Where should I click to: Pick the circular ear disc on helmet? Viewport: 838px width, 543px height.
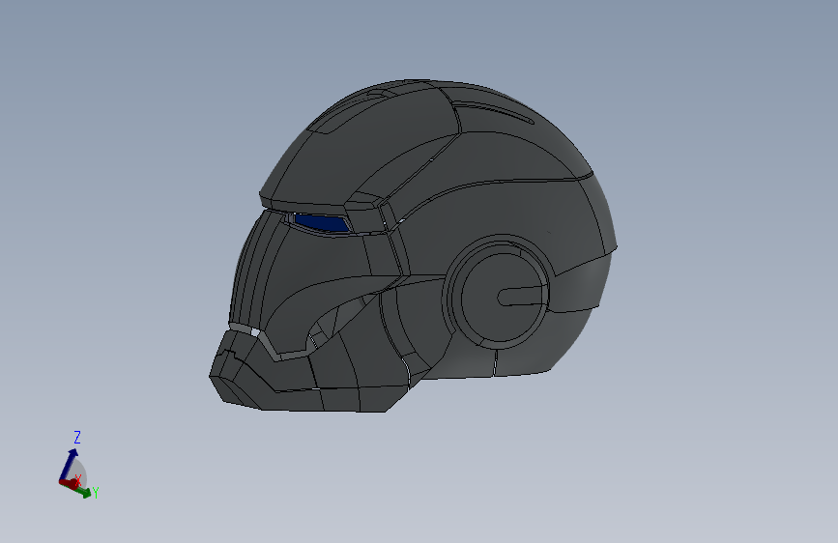pyautogui.click(x=504, y=296)
